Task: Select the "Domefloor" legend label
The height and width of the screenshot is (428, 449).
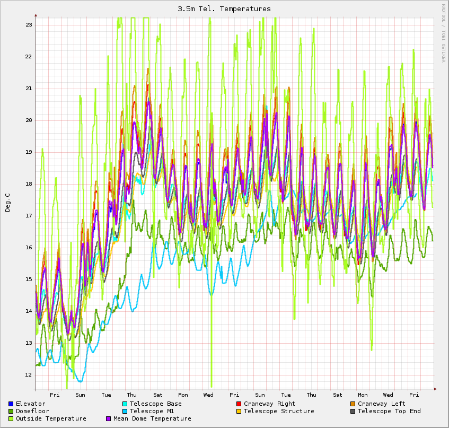Action: coord(33,412)
